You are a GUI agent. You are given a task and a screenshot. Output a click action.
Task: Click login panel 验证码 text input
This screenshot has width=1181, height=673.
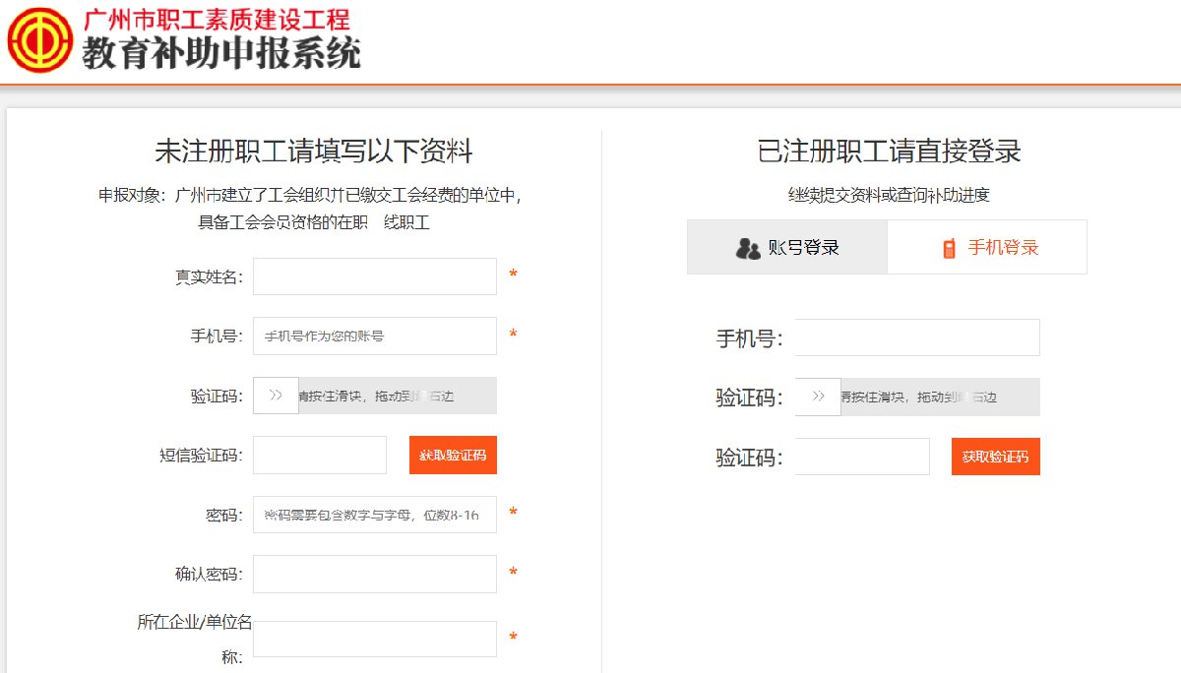pos(861,457)
